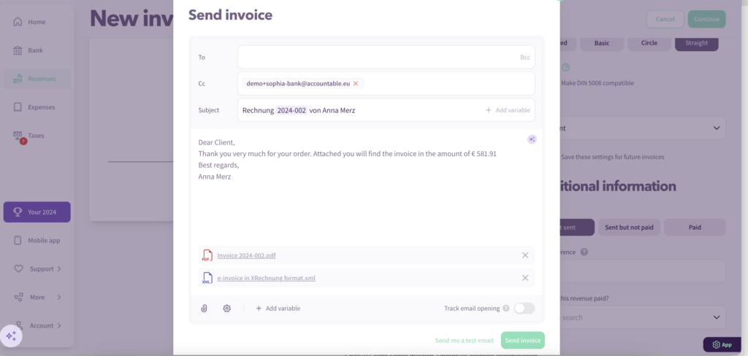Viewport: 748px width, 356px height.
Task: Remove the XRechnung e-invoice xml attachment
Action: [x=525, y=278]
